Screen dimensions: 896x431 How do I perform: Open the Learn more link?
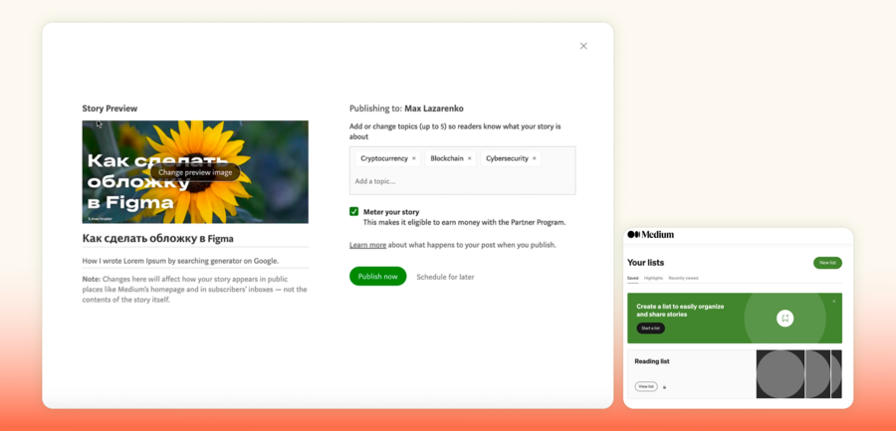coord(367,245)
